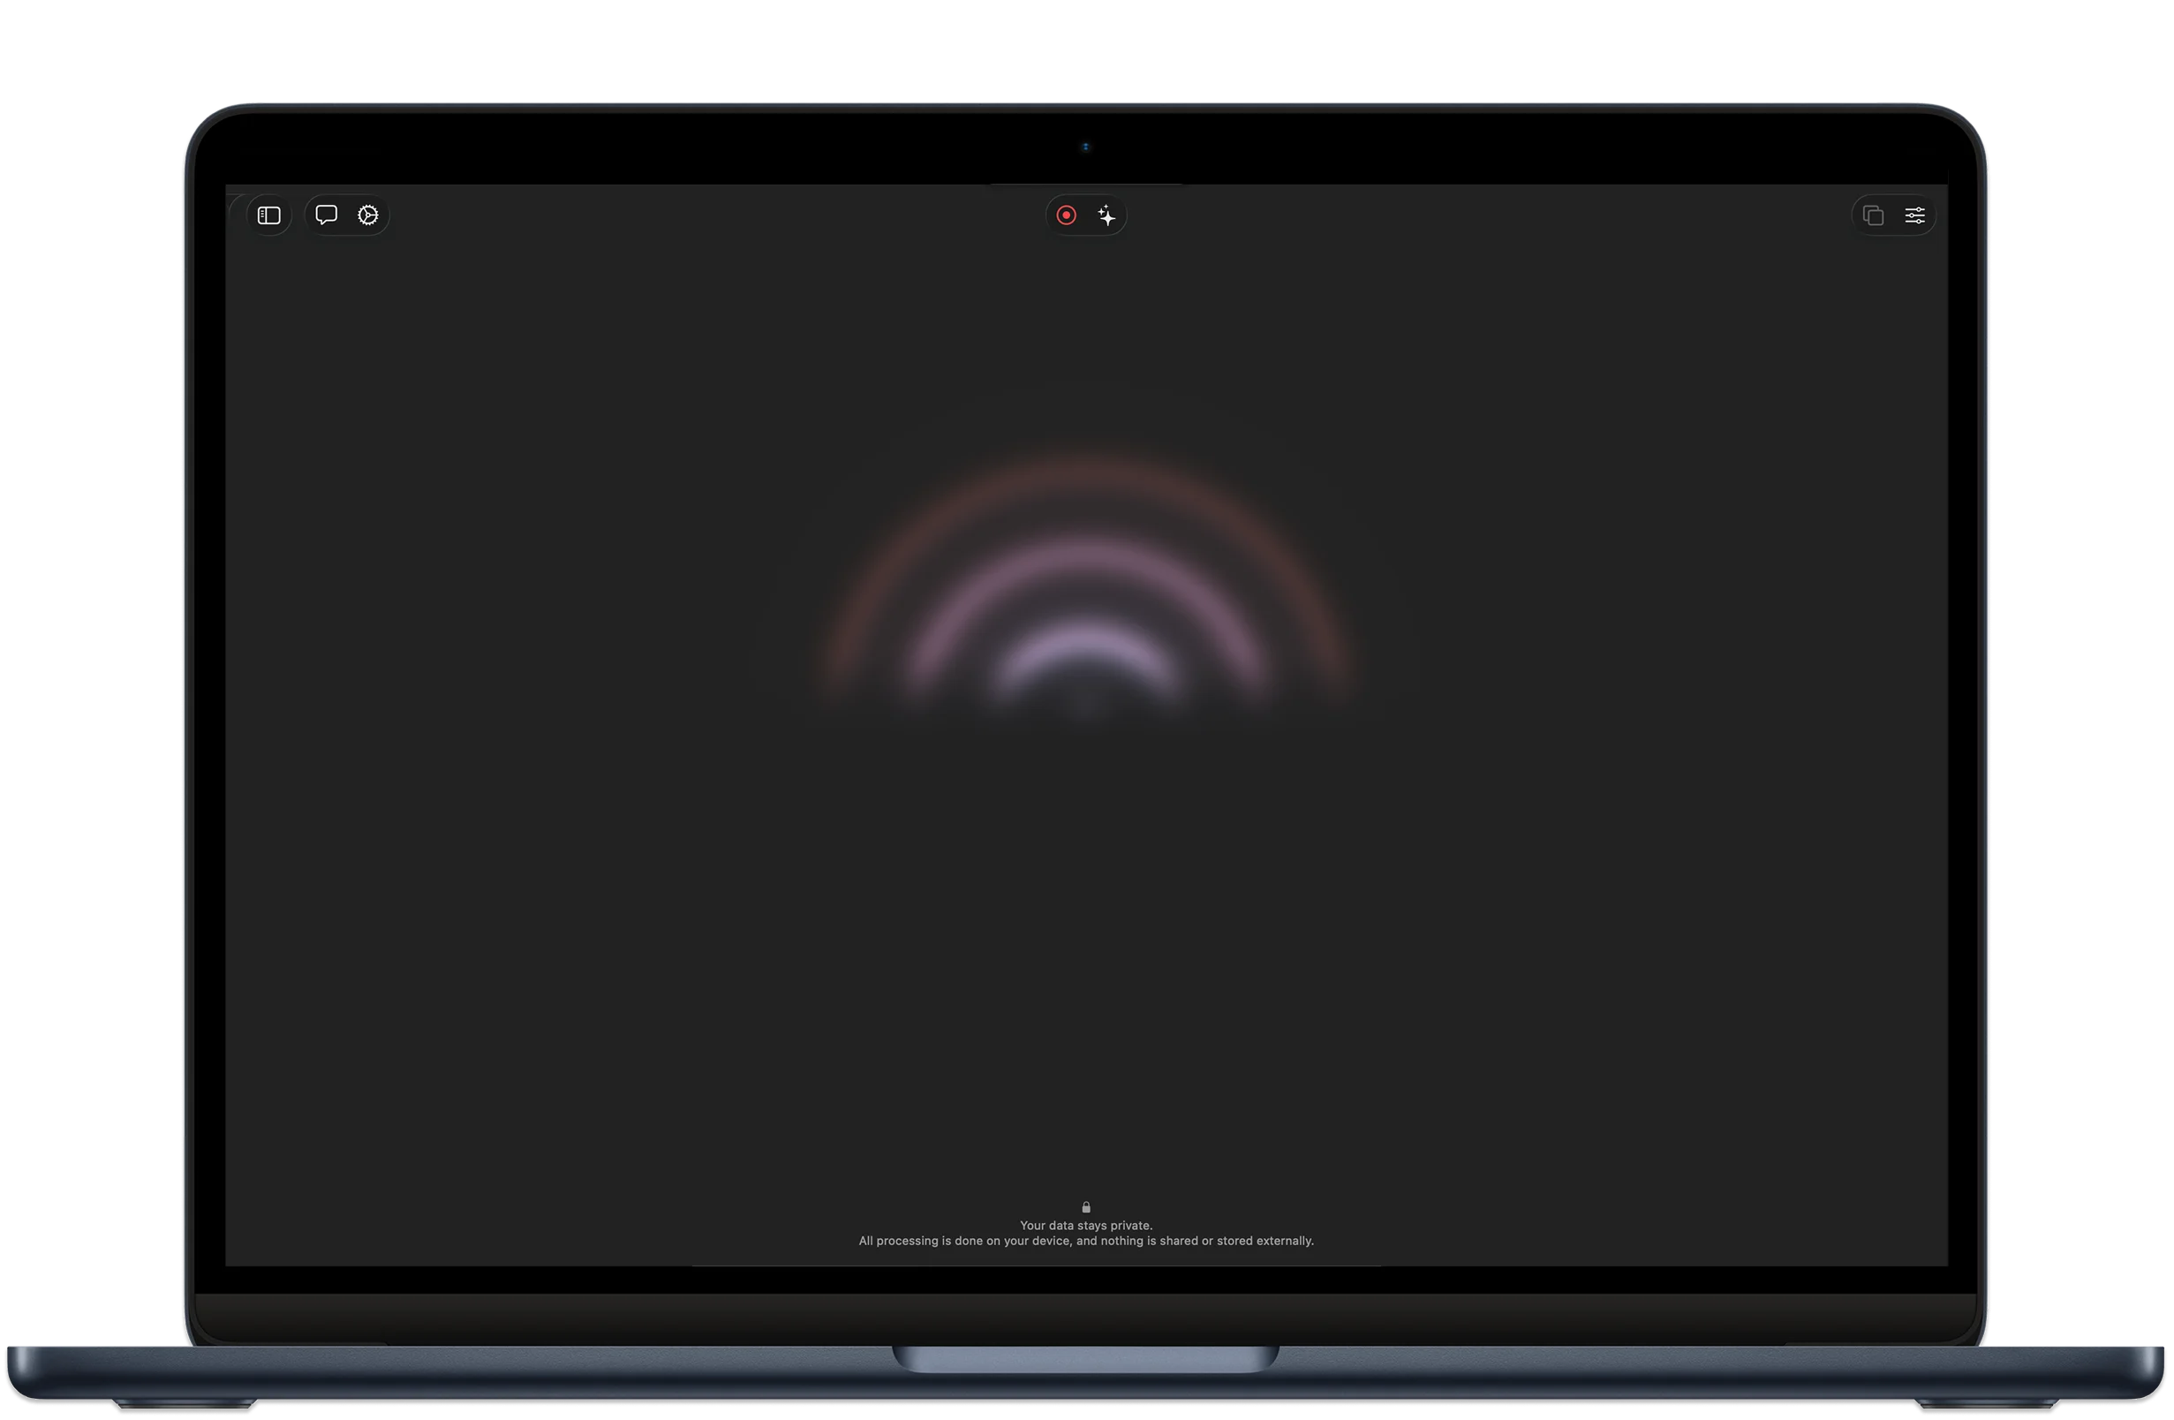The width and height of the screenshot is (2174, 1420).
Task: Click the gear-shaped settings icon
Action: coord(368,215)
